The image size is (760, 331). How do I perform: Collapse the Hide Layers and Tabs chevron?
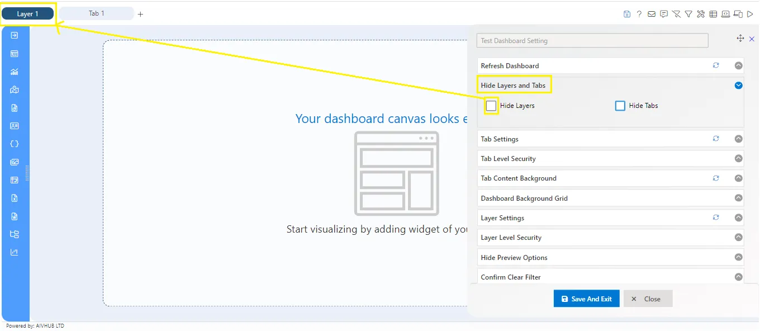point(739,86)
